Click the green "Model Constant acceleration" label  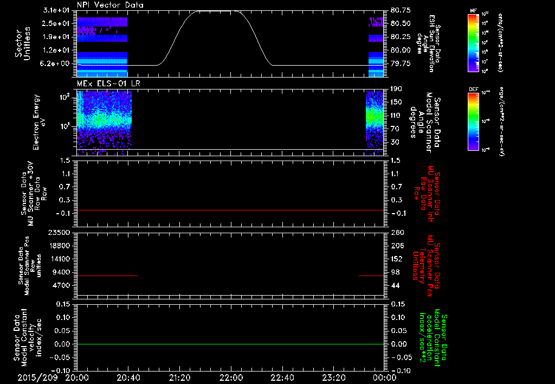[x=433, y=337]
